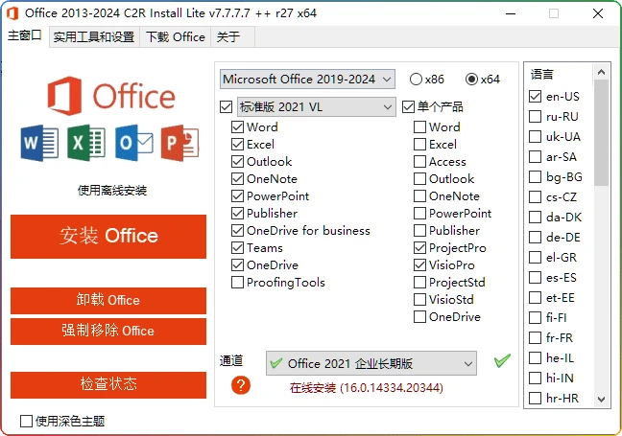Click the language list scrollbar down arrow
Viewport: 622px width, 436px height.
602,399
